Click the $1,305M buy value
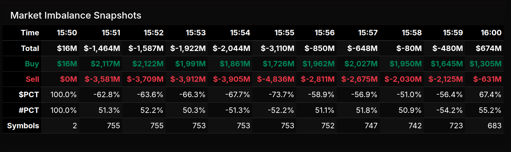This screenshot has height=152, width=511. coord(485,64)
